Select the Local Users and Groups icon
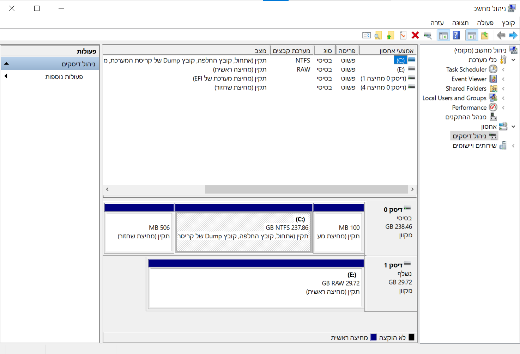Viewport: 520px width, 354px height. coord(493,98)
